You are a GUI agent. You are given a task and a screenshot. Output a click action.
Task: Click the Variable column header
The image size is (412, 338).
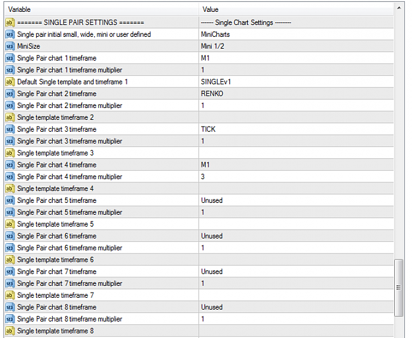point(102,10)
